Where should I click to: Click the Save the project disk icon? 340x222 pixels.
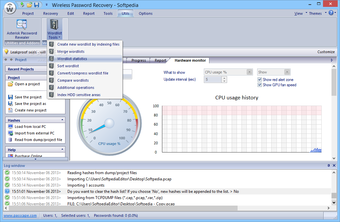point(10,97)
